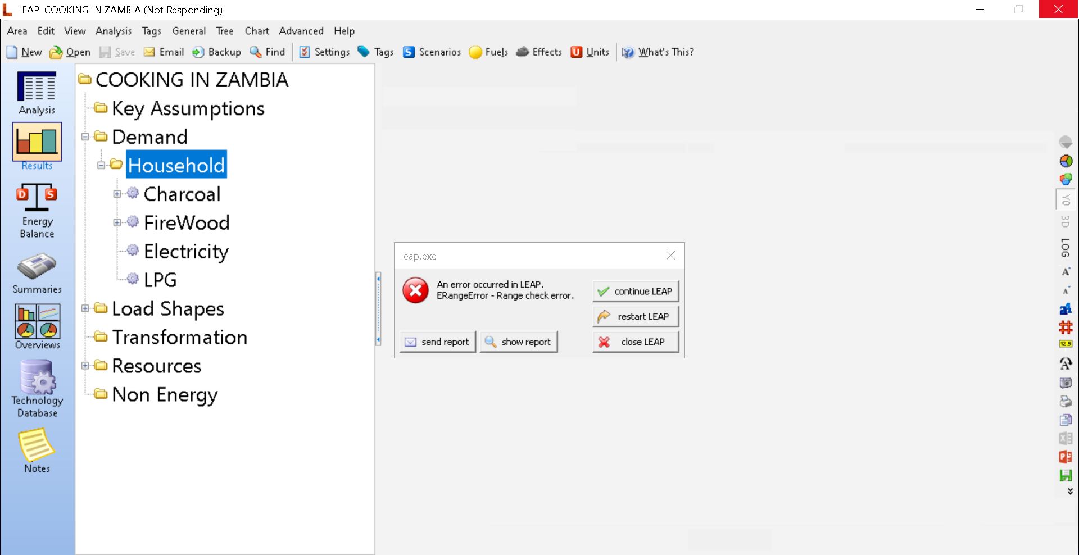Screen dimensions: 1079x555
Task: Open the Chart menu
Action: point(257,31)
